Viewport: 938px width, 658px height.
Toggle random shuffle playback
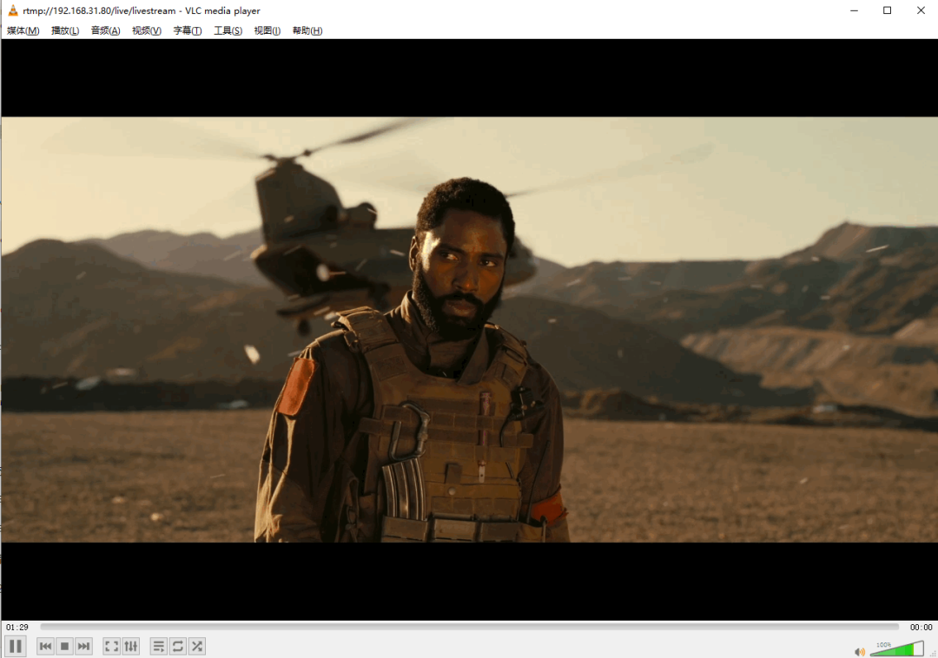pos(197,646)
